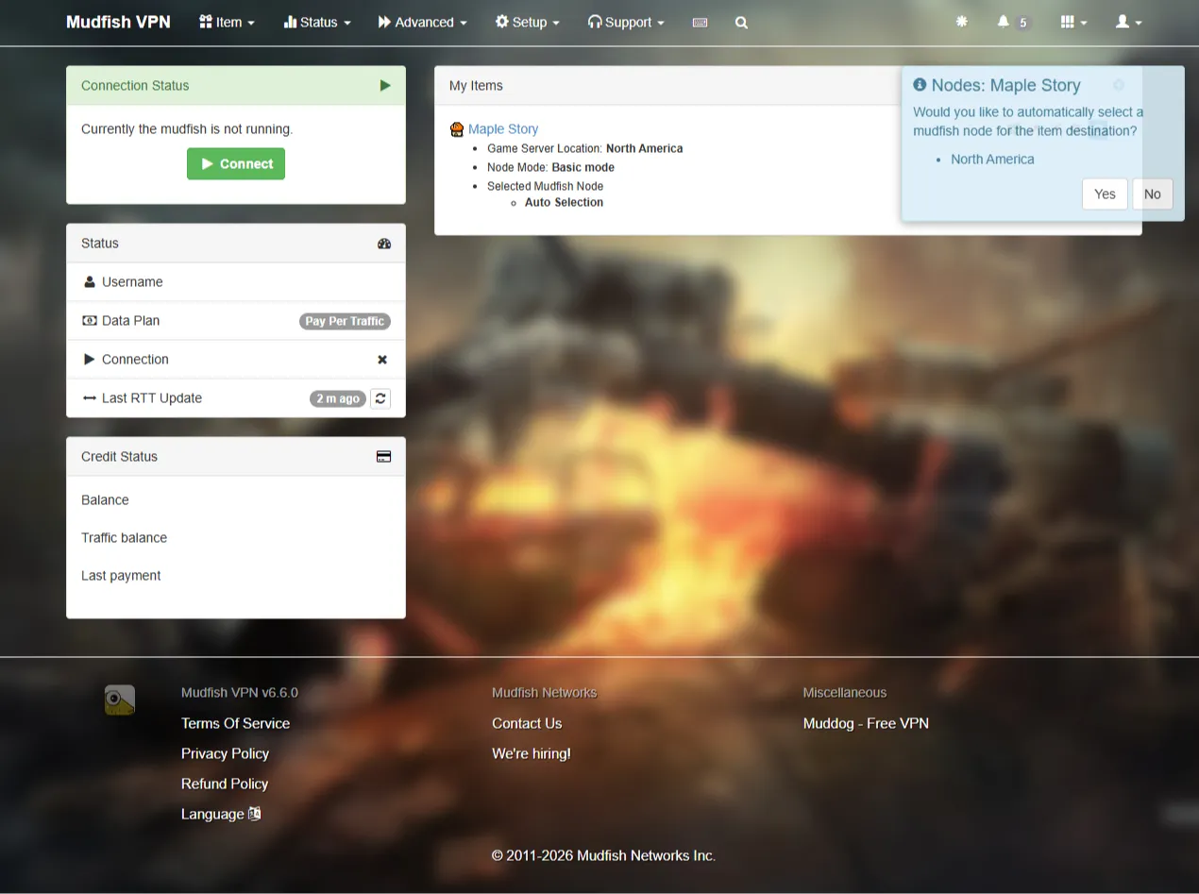Open the Status dropdown menu

tap(317, 23)
